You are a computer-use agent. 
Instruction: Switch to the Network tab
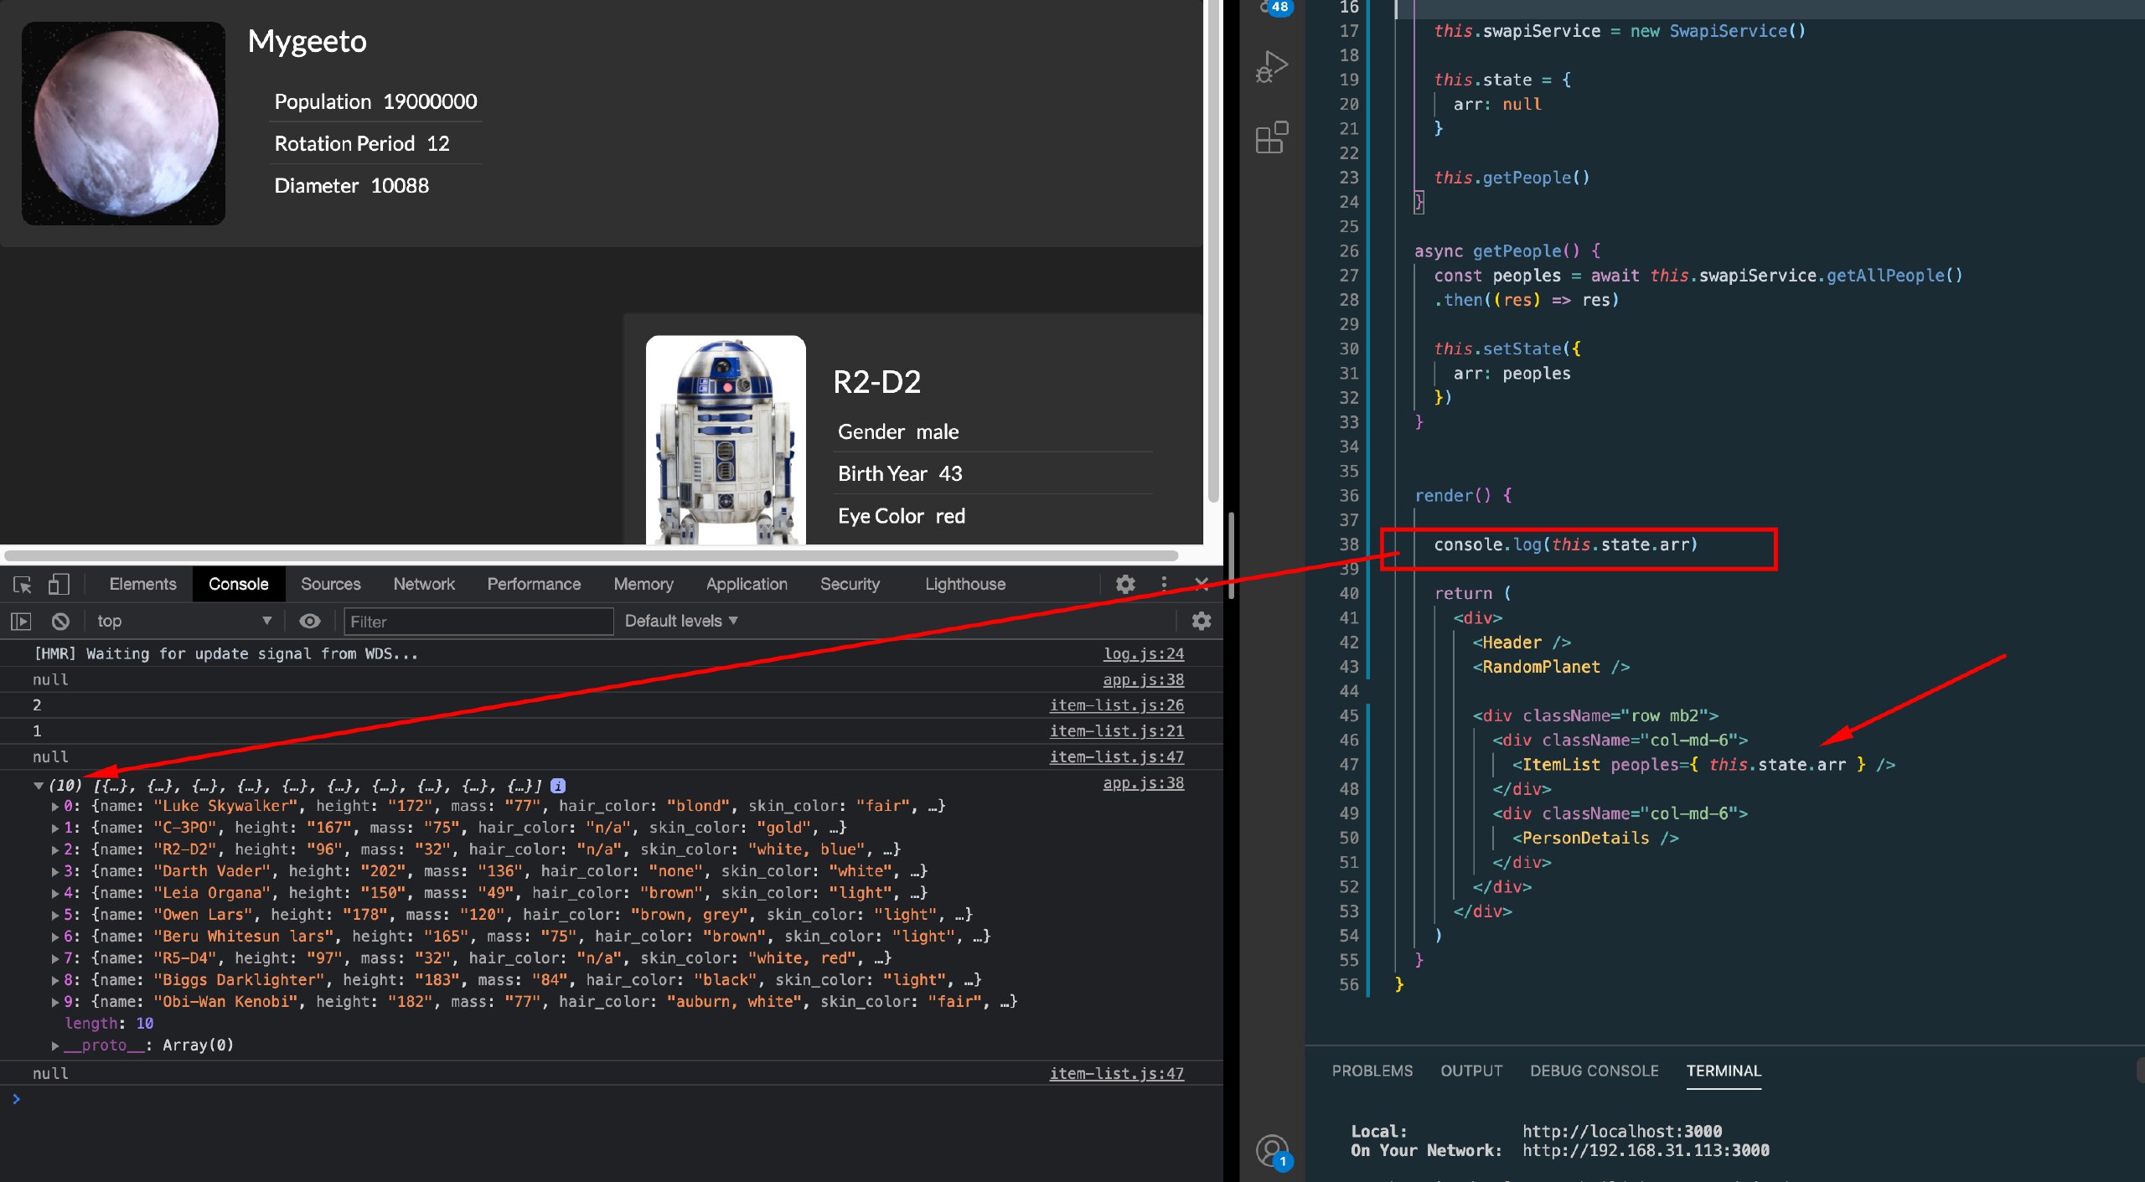tap(424, 585)
